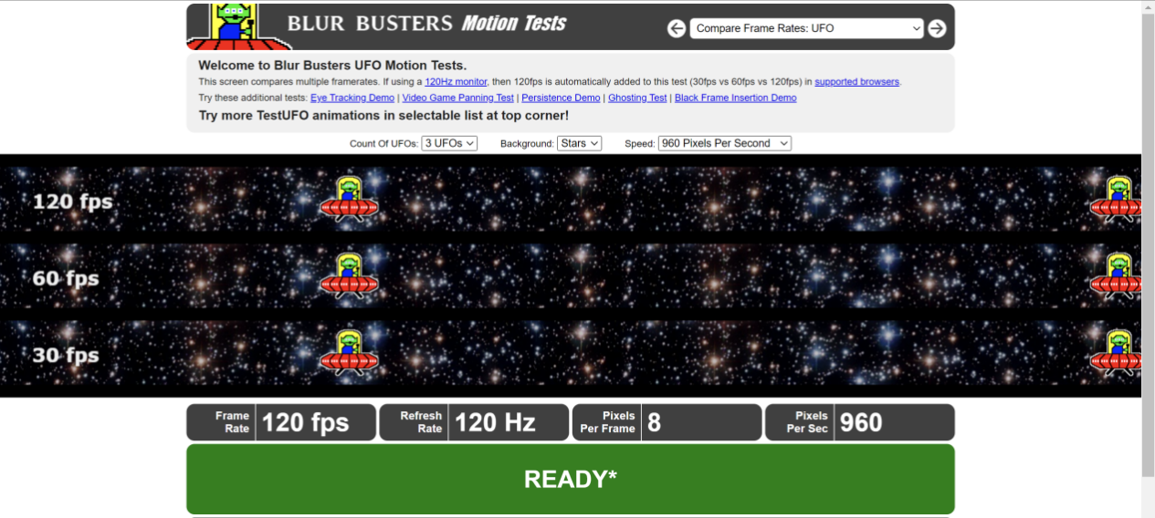Open the Eye Tracking Demo link

click(352, 98)
